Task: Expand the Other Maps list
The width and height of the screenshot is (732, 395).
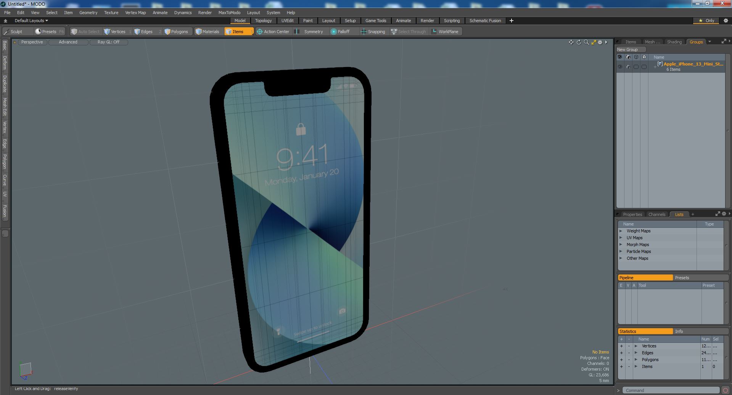Action: 621,258
